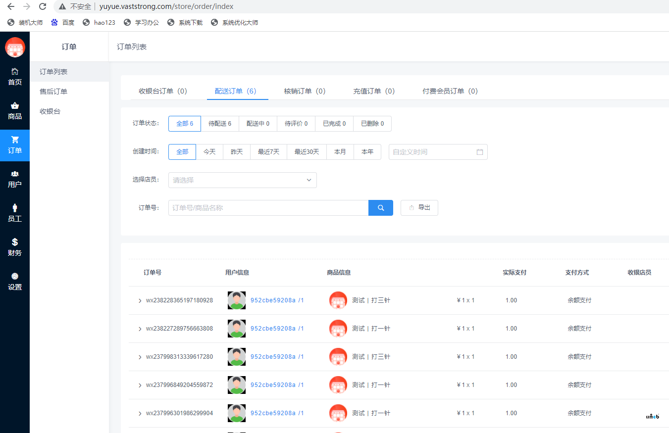Filter by status 已完成 0
The height and width of the screenshot is (433, 669).
point(334,124)
